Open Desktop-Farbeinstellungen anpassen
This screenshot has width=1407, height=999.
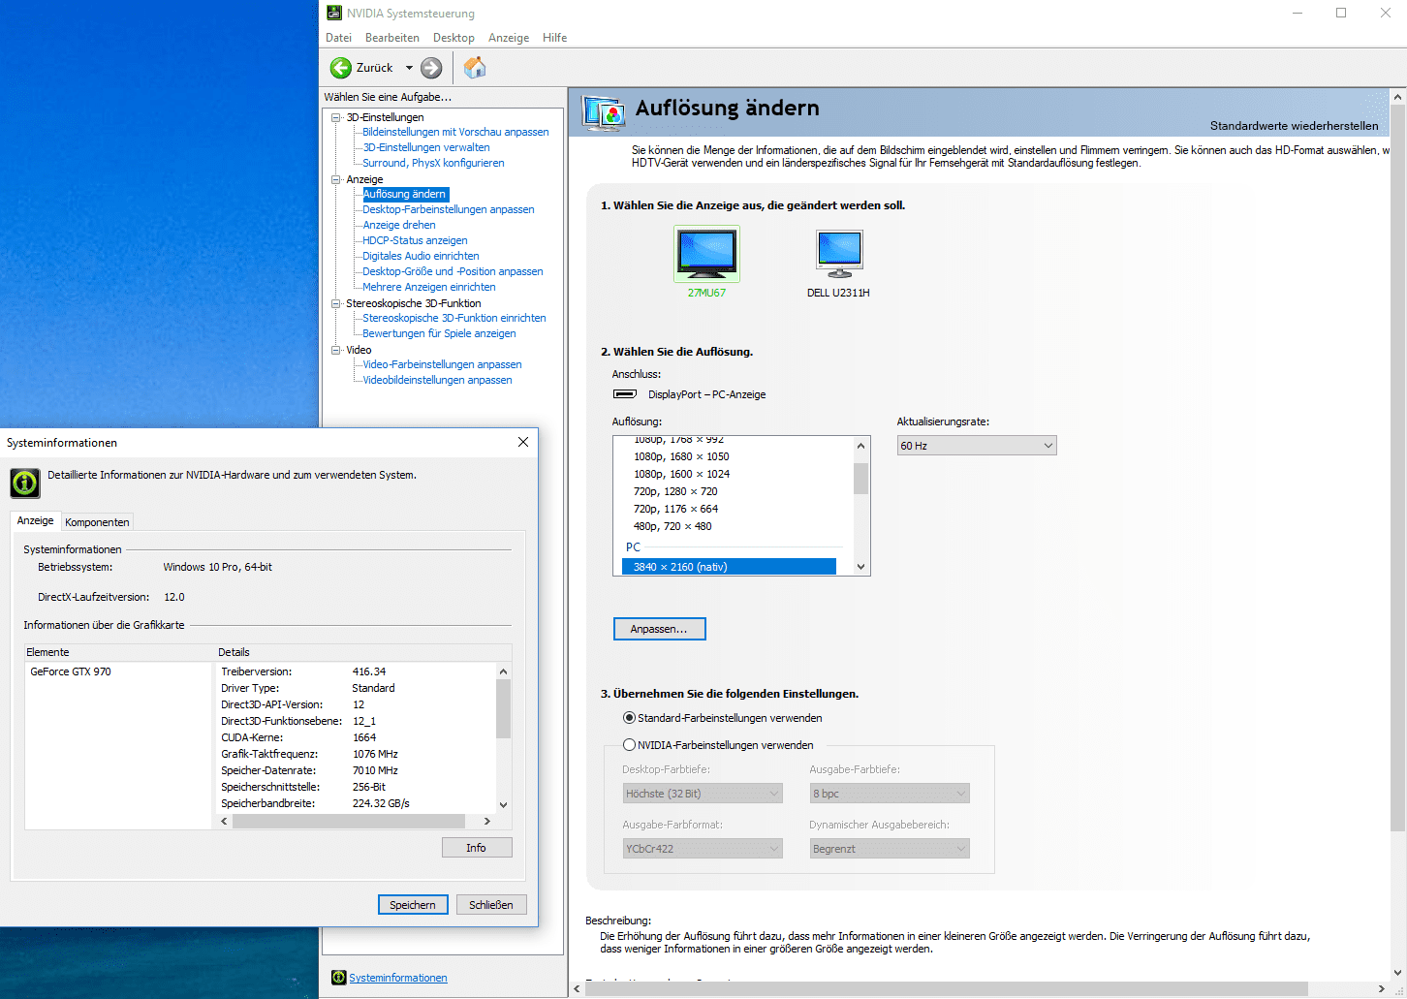449,209
